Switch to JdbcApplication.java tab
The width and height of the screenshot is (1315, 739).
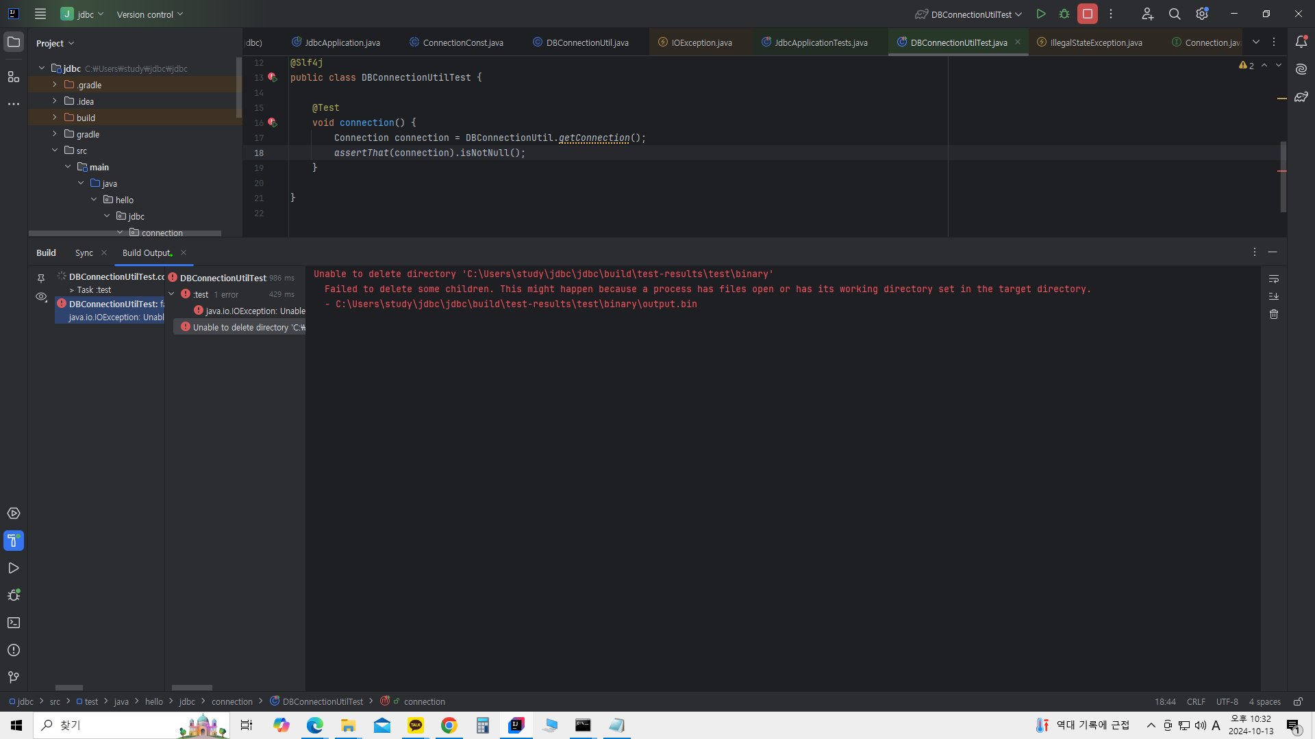point(336,42)
